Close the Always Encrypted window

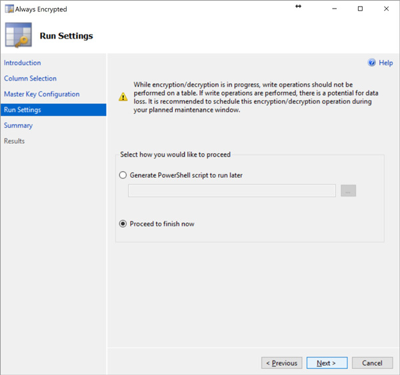pyautogui.click(x=387, y=9)
